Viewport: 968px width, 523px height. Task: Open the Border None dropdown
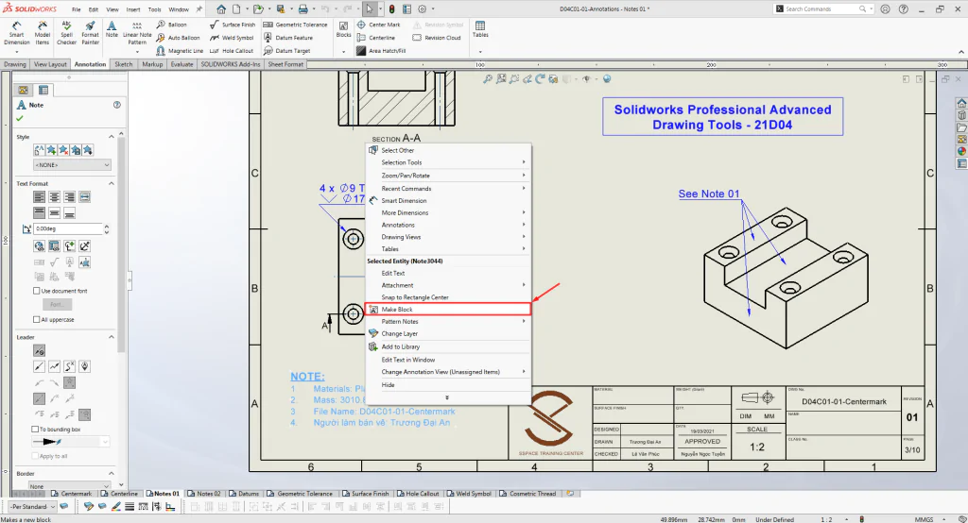tap(70, 486)
